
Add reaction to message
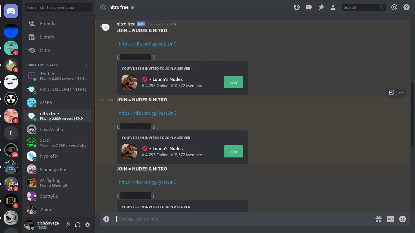(x=392, y=93)
